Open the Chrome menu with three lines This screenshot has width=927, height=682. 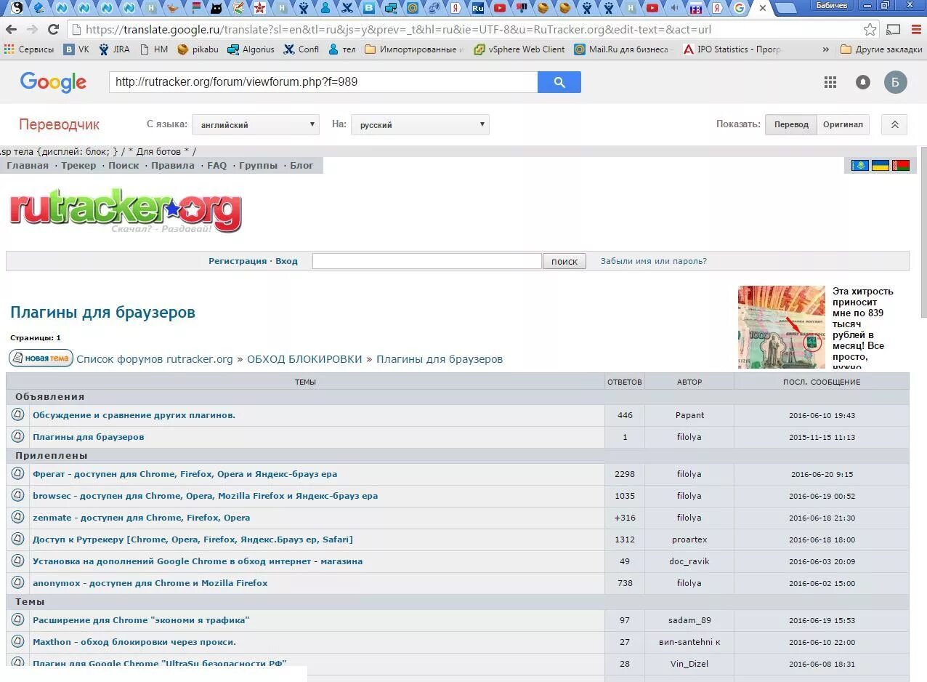coord(917,30)
